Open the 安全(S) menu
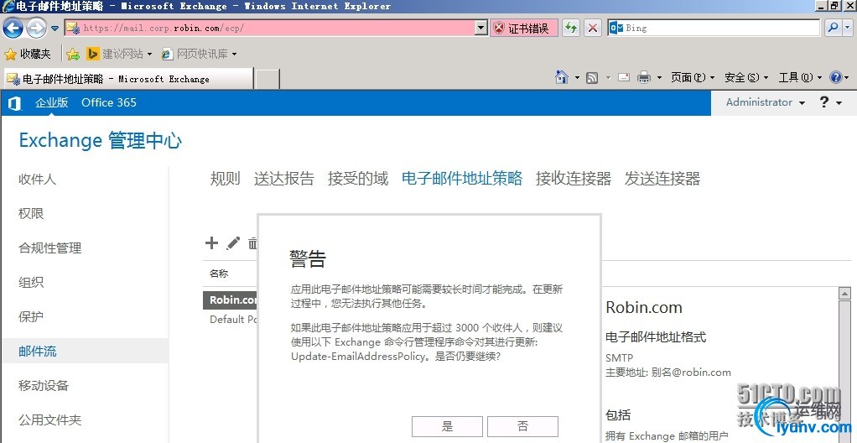 tap(746, 78)
